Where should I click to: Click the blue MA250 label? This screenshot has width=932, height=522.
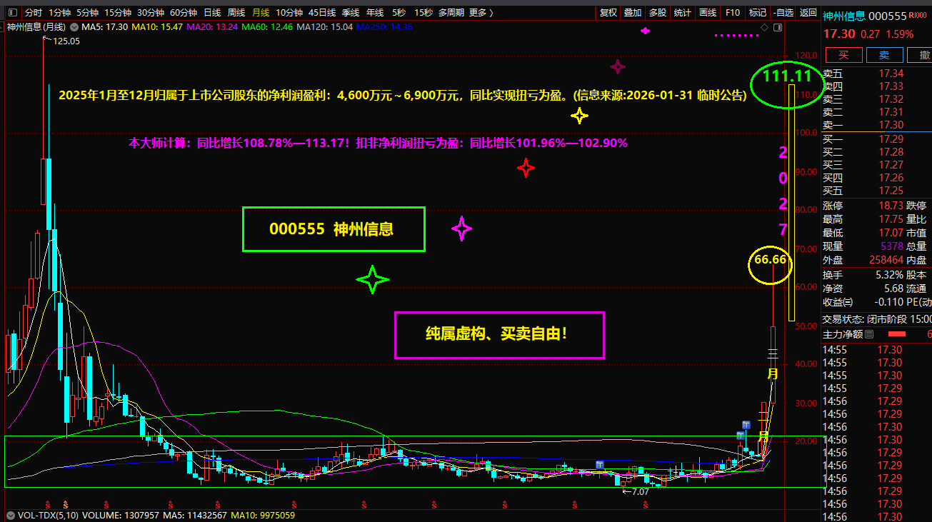click(384, 26)
